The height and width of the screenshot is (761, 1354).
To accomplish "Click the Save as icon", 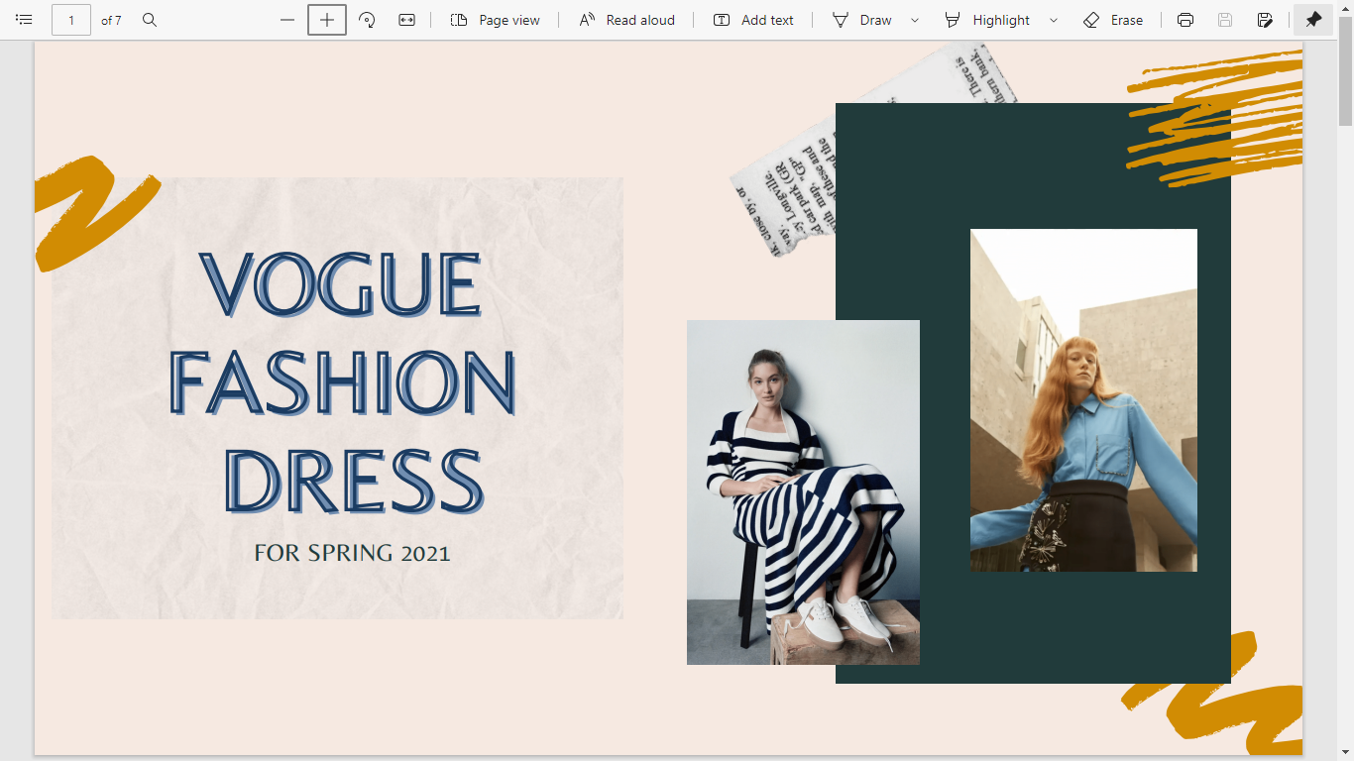I will tap(1265, 20).
